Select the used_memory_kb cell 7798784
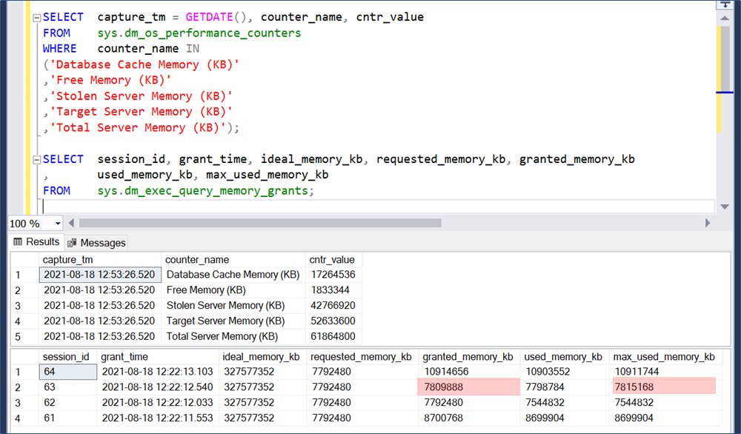Screen dimensions: 741x434 [x=565, y=387]
